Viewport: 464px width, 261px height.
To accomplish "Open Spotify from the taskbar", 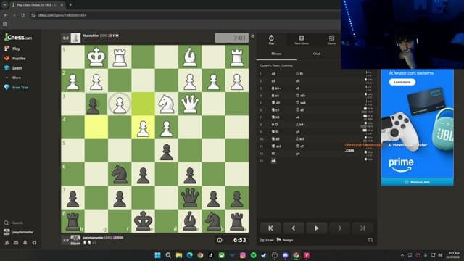I will click(253, 255).
